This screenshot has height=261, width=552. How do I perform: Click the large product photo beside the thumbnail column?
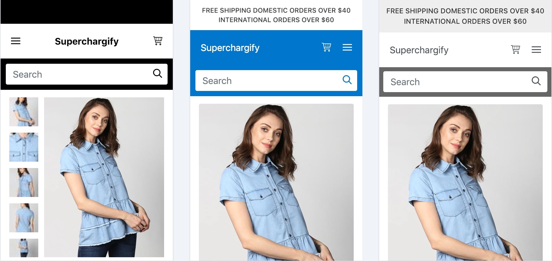[104, 177]
